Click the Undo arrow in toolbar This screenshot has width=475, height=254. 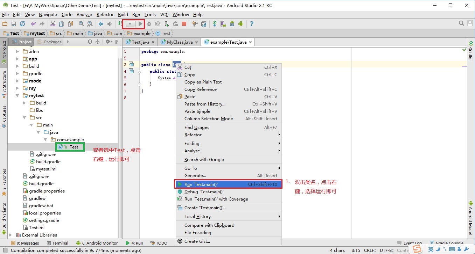33,24
